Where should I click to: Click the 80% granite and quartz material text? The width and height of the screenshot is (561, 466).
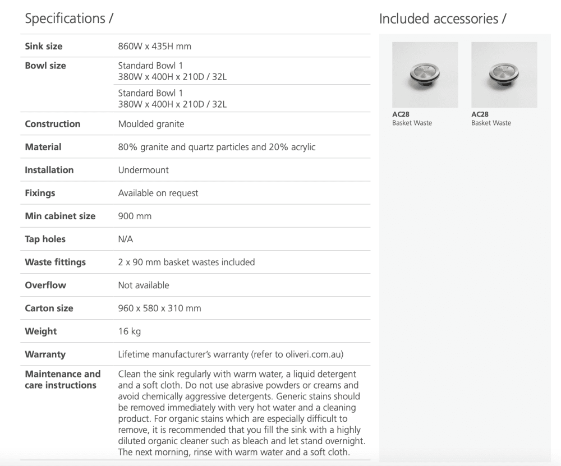pos(217,147)
